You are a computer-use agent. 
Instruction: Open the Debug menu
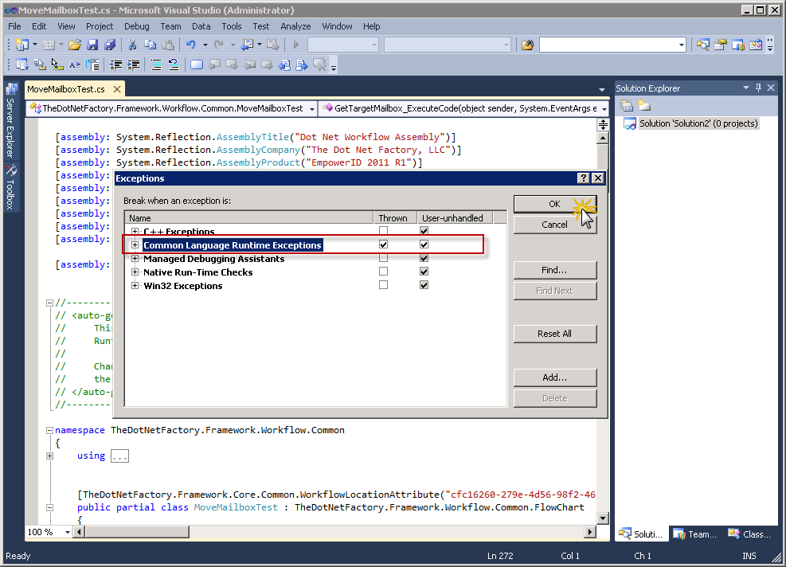tap(136, 26)
